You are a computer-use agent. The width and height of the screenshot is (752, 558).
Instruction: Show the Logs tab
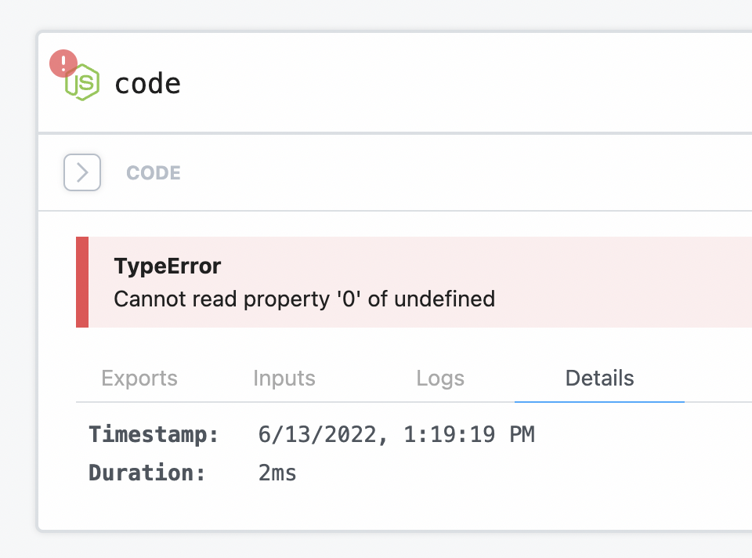tap(440, 378)
